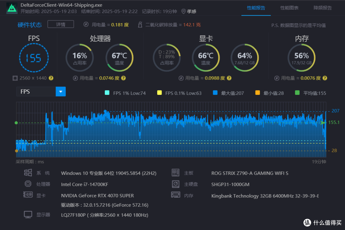Image resolution: width=345 pixels, height=230 pixels.
Task: Click the Windows 10 专业版 system text
Action: [109, 173]
